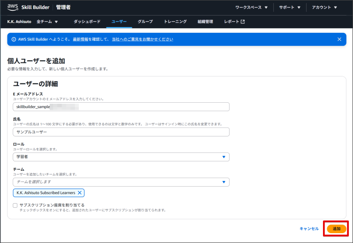Remove K.K. Ashisuto Subscribed Learners team tag

click(80, 193)
